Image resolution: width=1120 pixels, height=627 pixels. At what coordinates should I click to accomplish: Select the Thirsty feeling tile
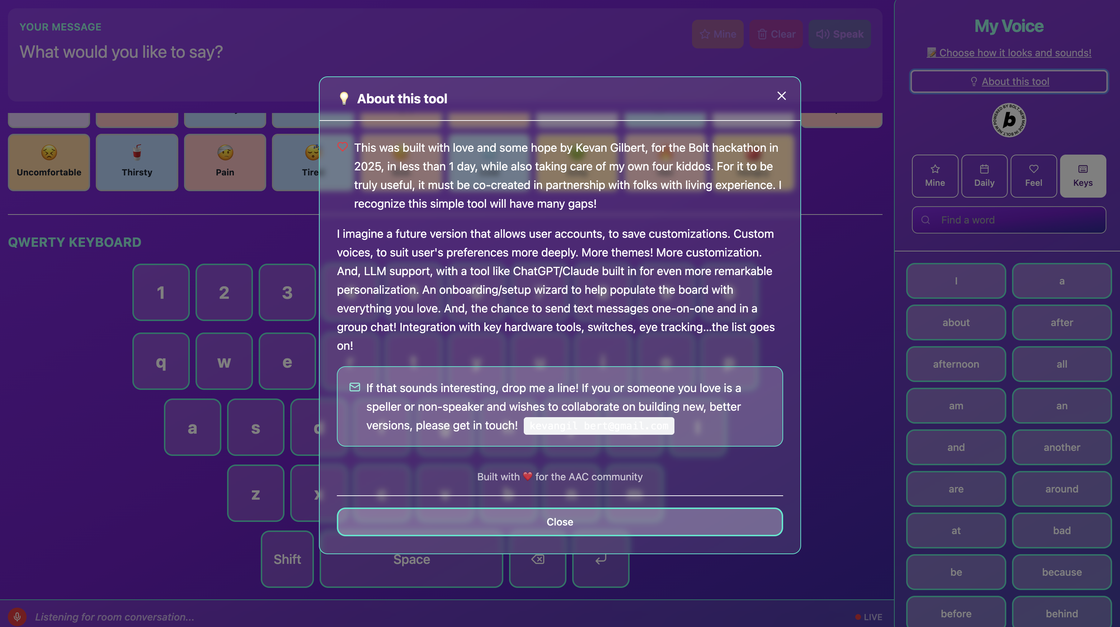point(137,162)
